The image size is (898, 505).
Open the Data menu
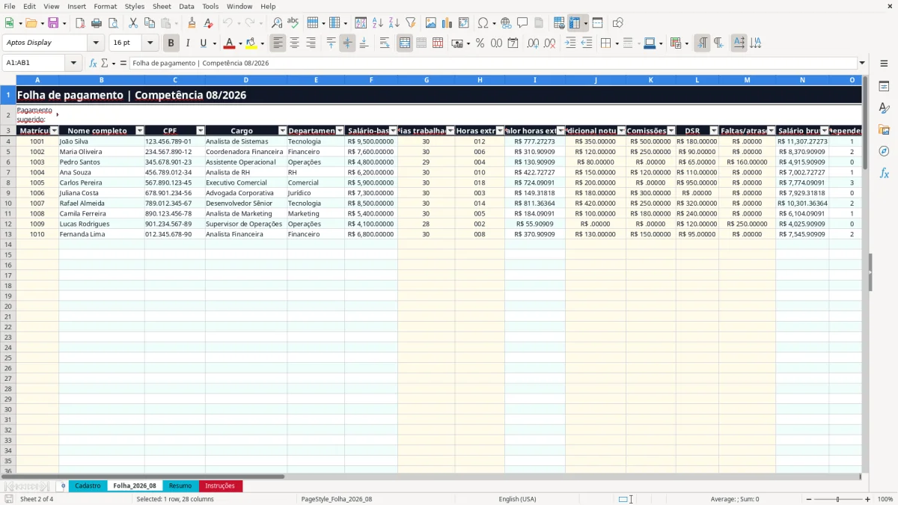(186, 6)
